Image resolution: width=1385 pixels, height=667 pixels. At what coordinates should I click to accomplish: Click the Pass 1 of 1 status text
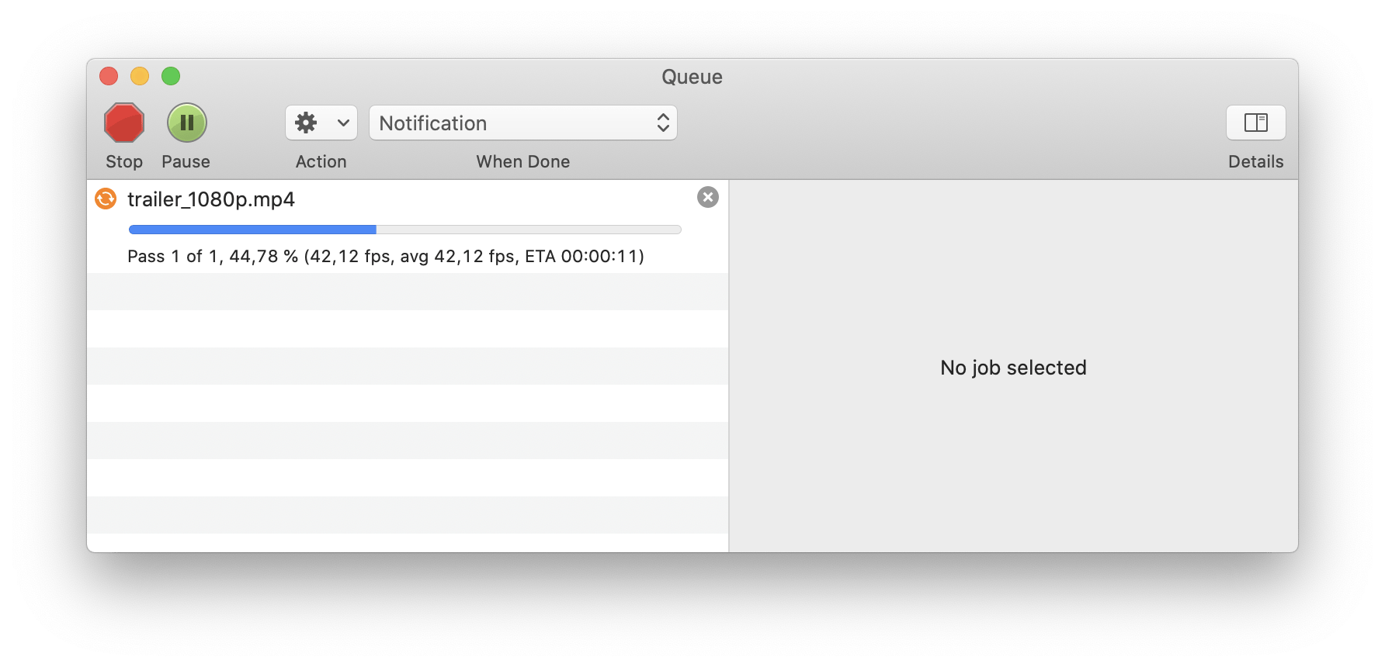coord(385,257)
